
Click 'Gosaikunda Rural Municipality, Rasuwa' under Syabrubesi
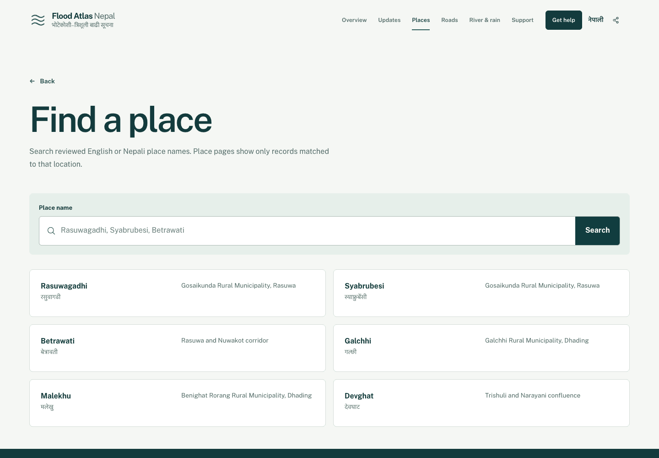click(542, 285)
